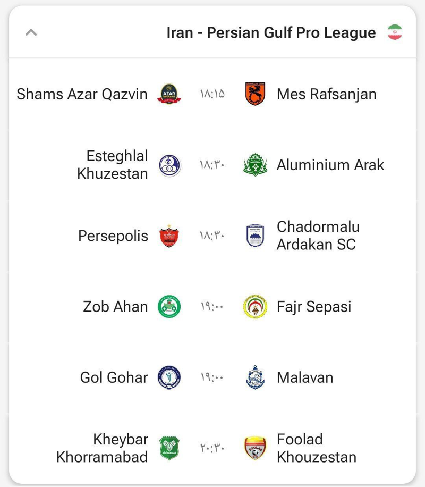Click the Zob Ahan green logo
The image size is (425, 487).
tap(169, 307)
